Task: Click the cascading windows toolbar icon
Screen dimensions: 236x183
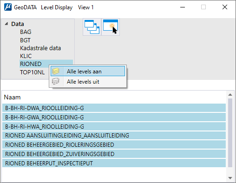Action: tap(92, 27)
